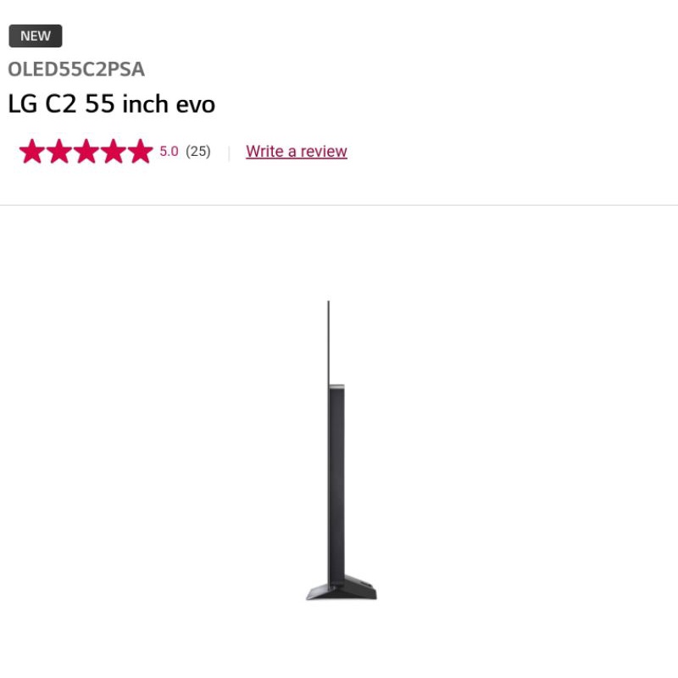
Task: Select the OLED55C2PSA model number
Action: point(76,69)
